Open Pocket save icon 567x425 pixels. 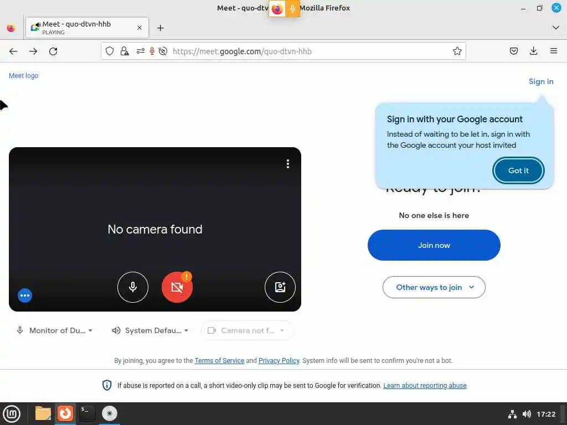click(513, 51)
